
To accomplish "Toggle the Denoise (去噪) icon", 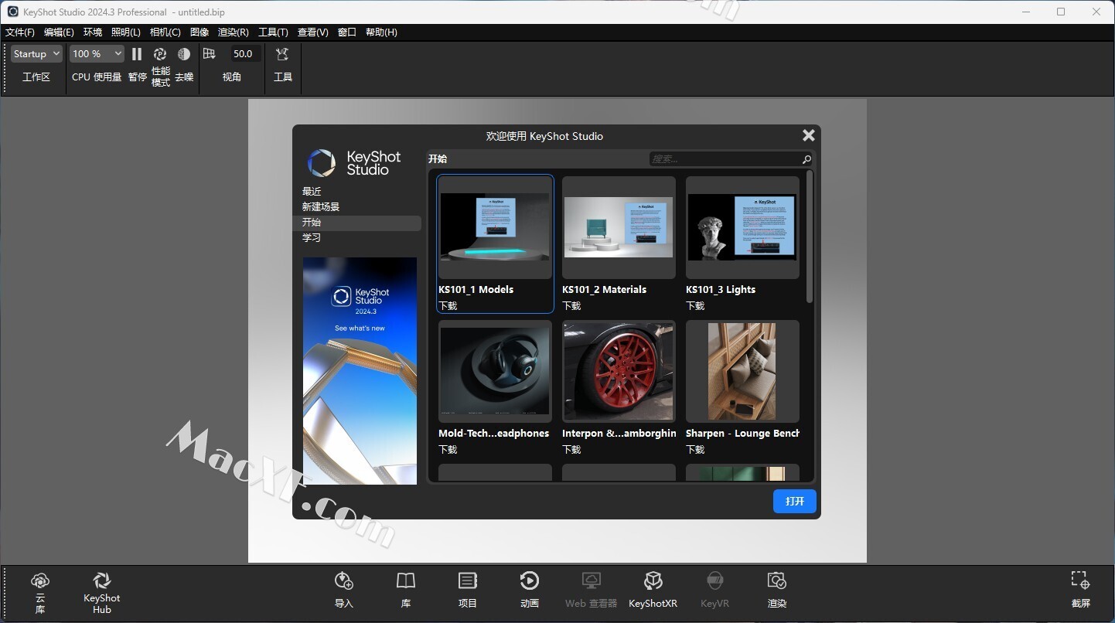I will pos(184,54).
